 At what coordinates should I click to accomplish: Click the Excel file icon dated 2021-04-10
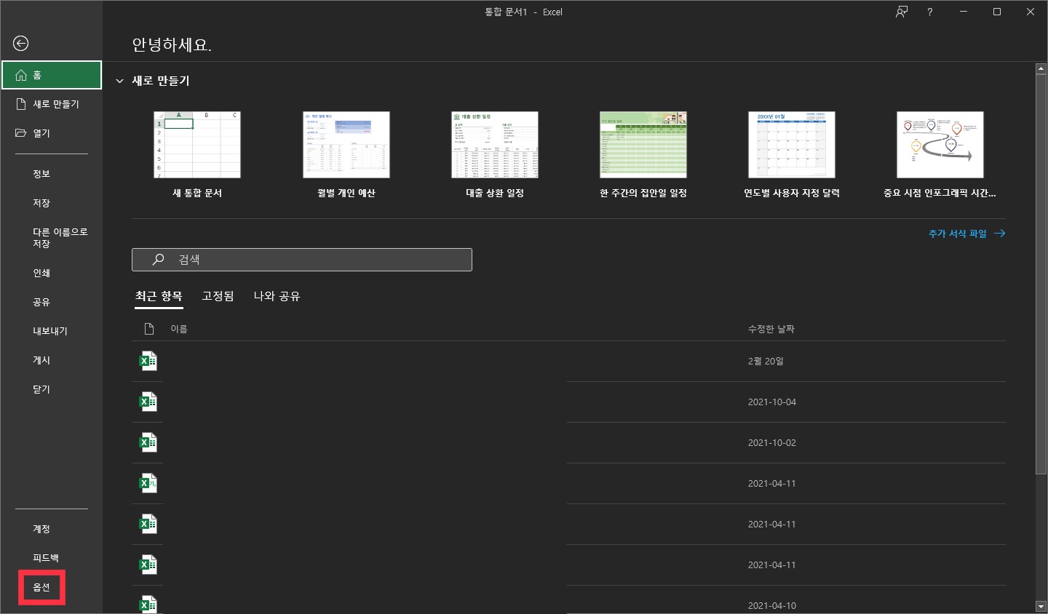click(148, 604)
